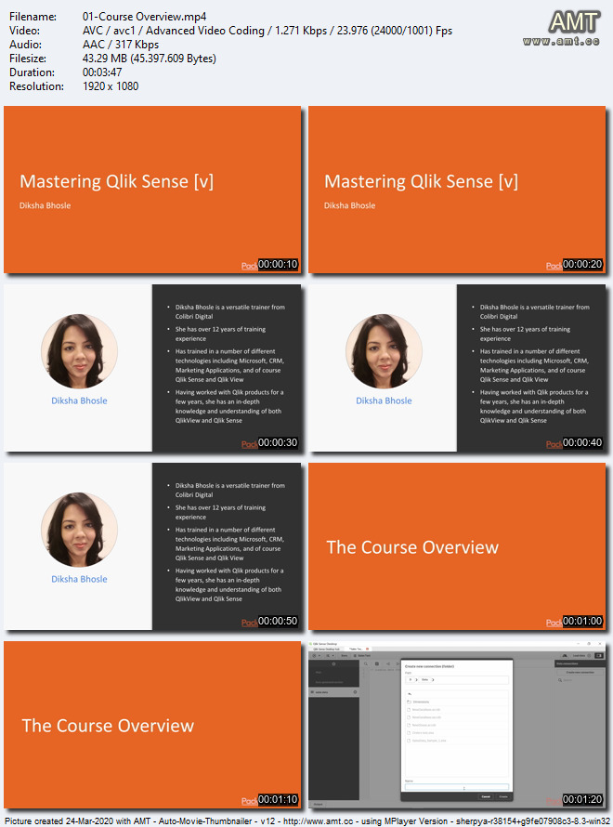The image size is (613, 827).
Task: Click the 'Mastering Qlik Sense [v]' title at 00:00:10
Action: point(116,181)
